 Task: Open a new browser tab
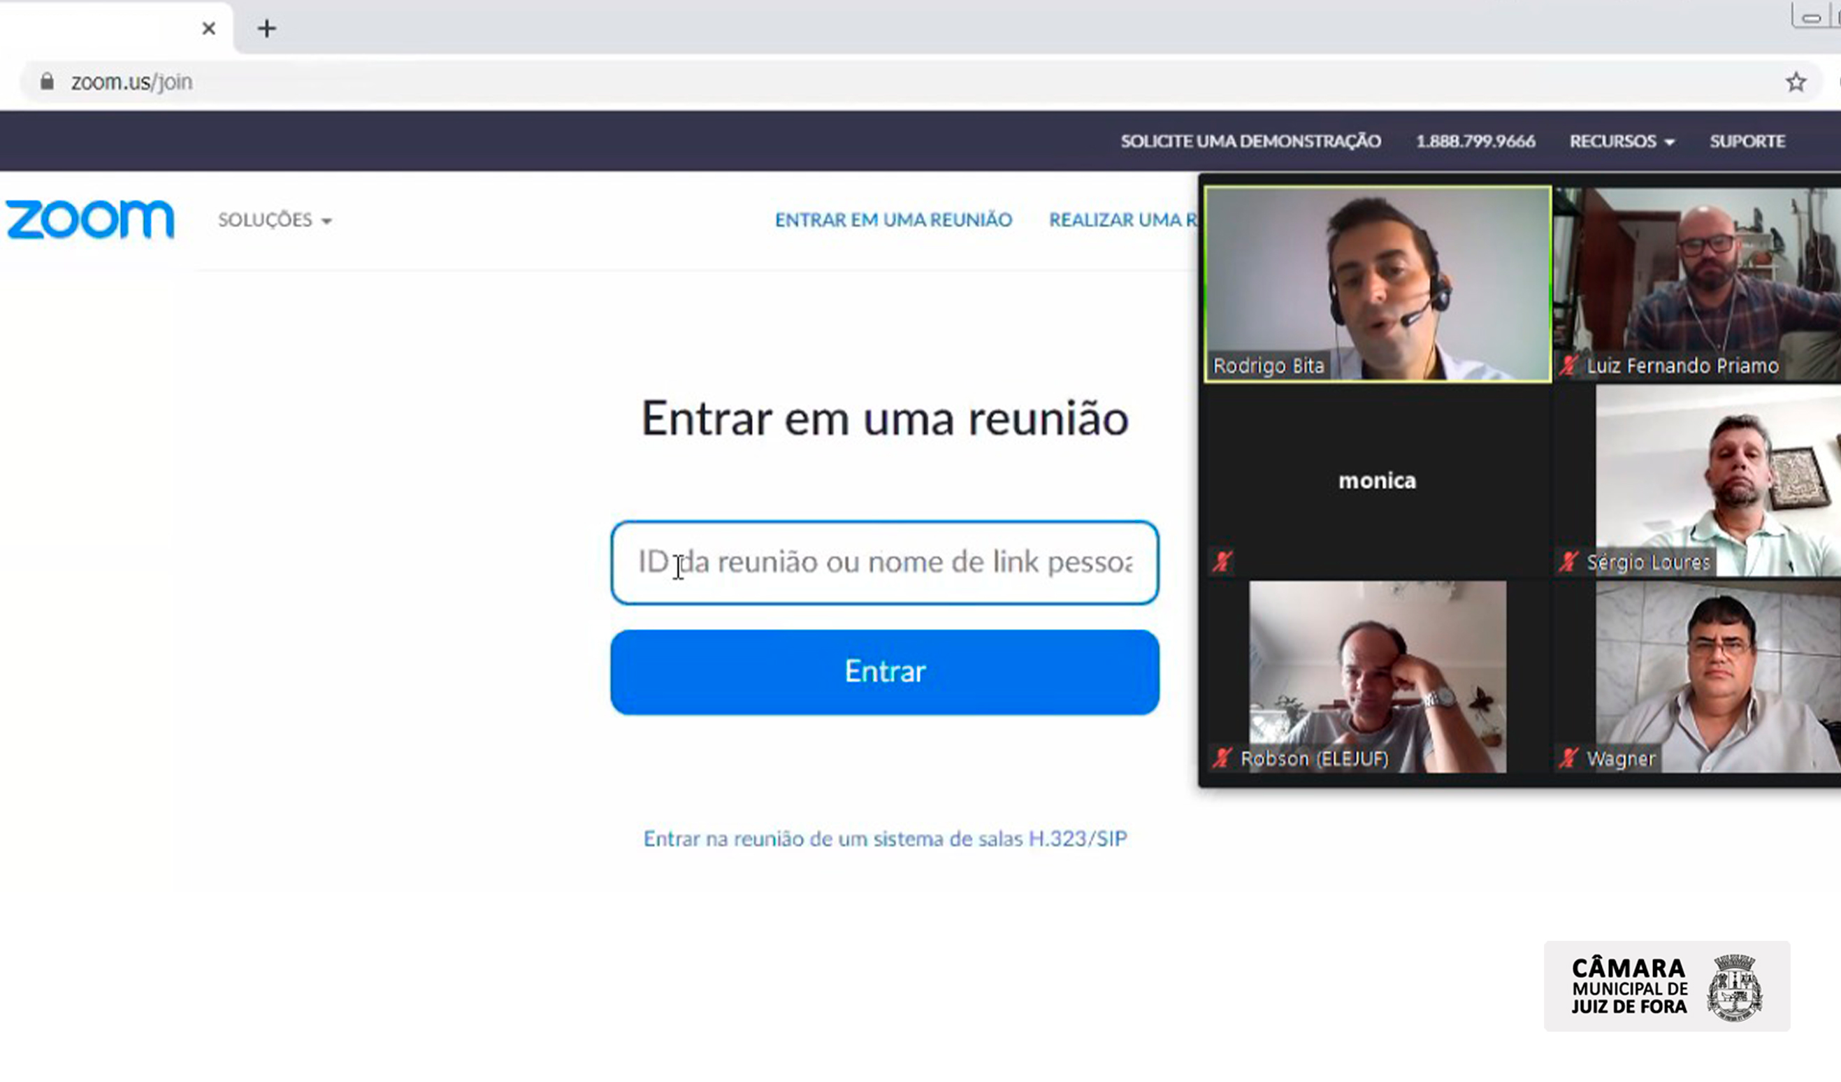click(x=267, y=29)
